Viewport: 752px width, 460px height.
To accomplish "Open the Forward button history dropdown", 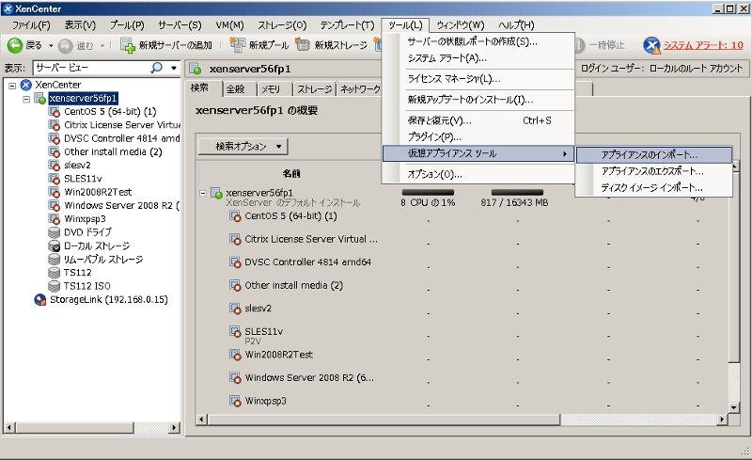I will [x=102, y=45].
